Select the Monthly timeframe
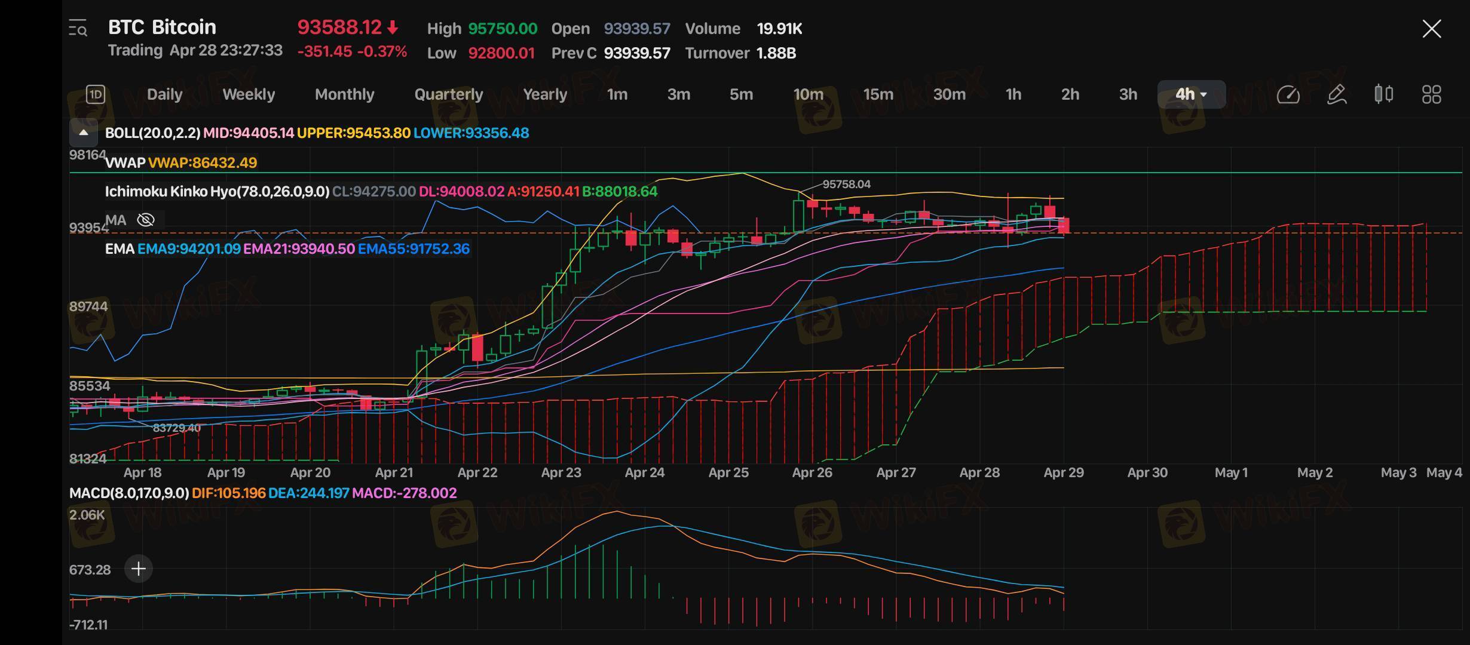 point(344,94)
